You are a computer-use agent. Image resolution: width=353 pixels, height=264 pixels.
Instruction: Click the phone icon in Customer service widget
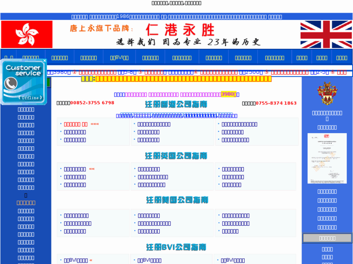tap(11, 83)
